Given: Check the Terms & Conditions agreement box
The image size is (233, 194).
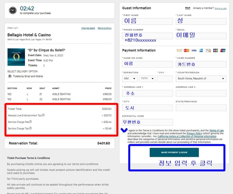Looking at the screenshot, I should (124, 130).
